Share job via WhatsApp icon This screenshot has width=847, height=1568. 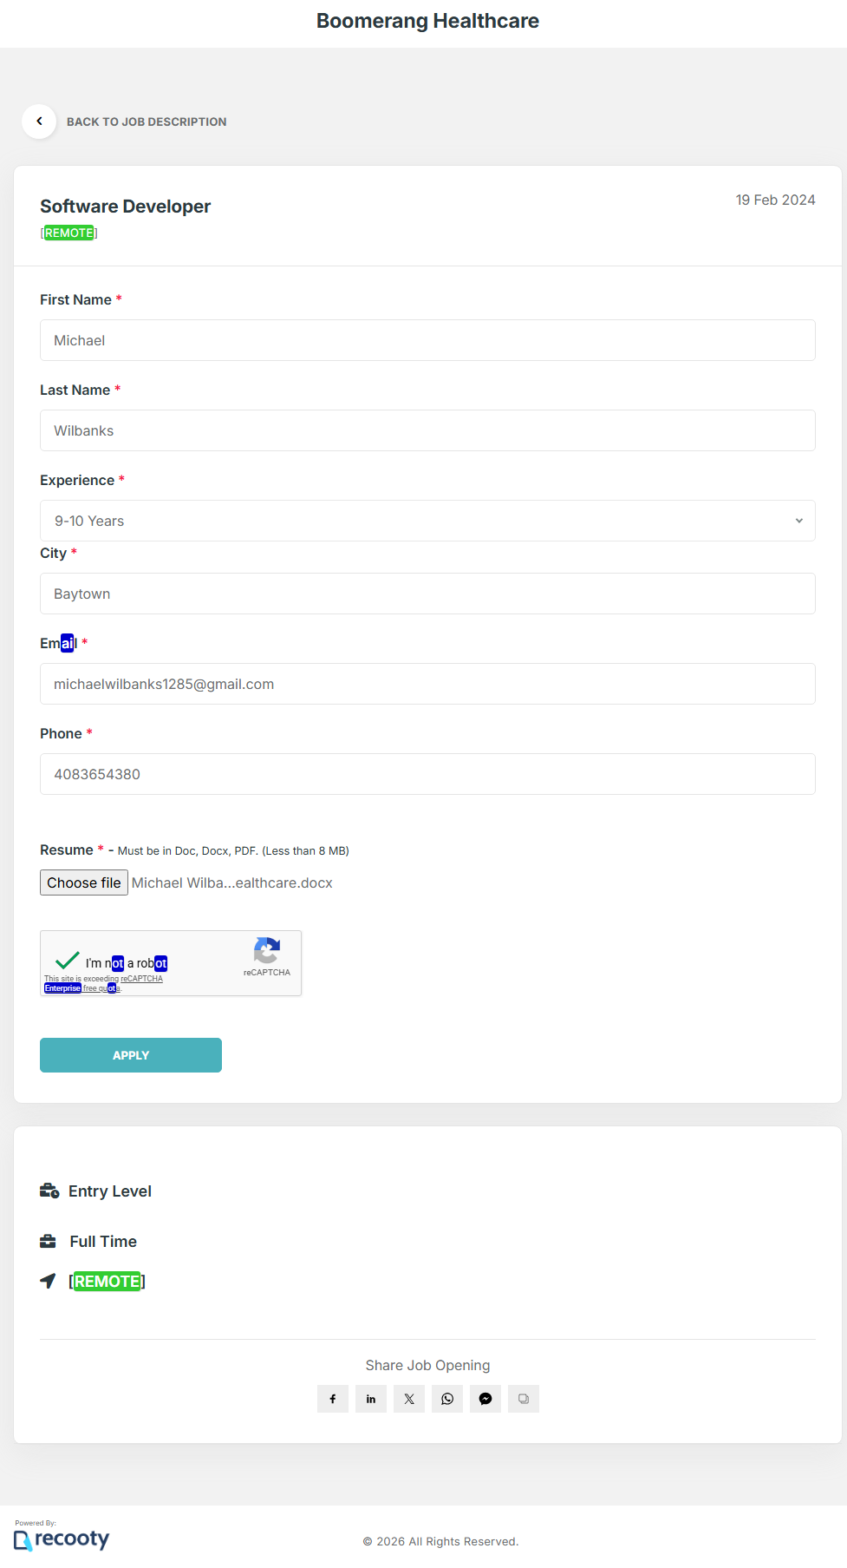(446, 1399)
